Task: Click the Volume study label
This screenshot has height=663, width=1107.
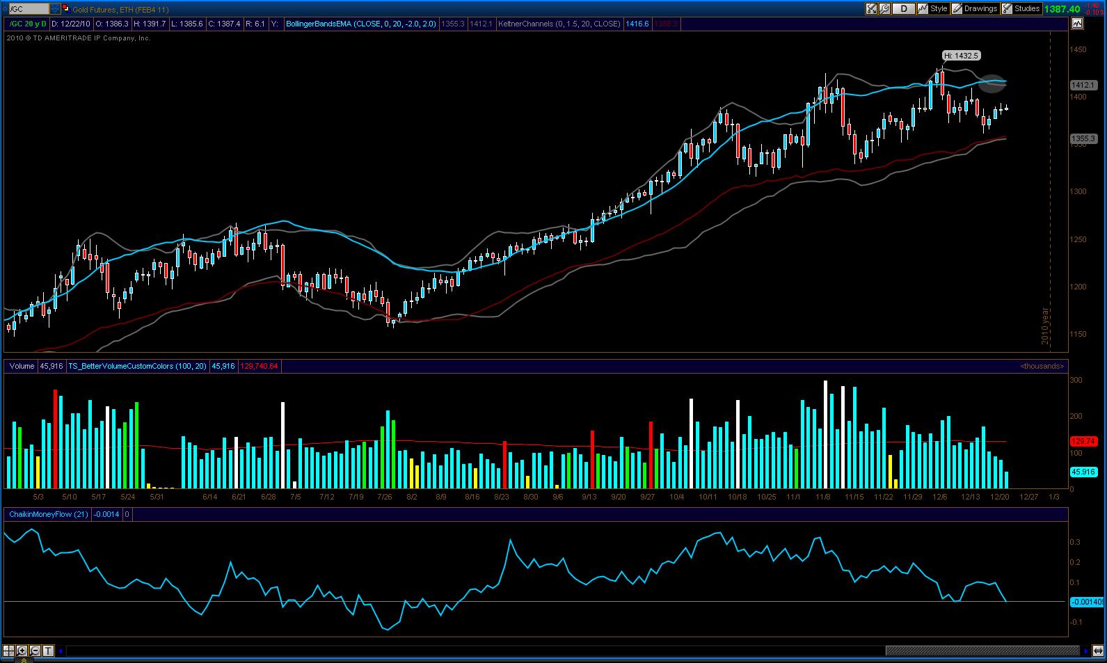Action: tap(22, 366)
